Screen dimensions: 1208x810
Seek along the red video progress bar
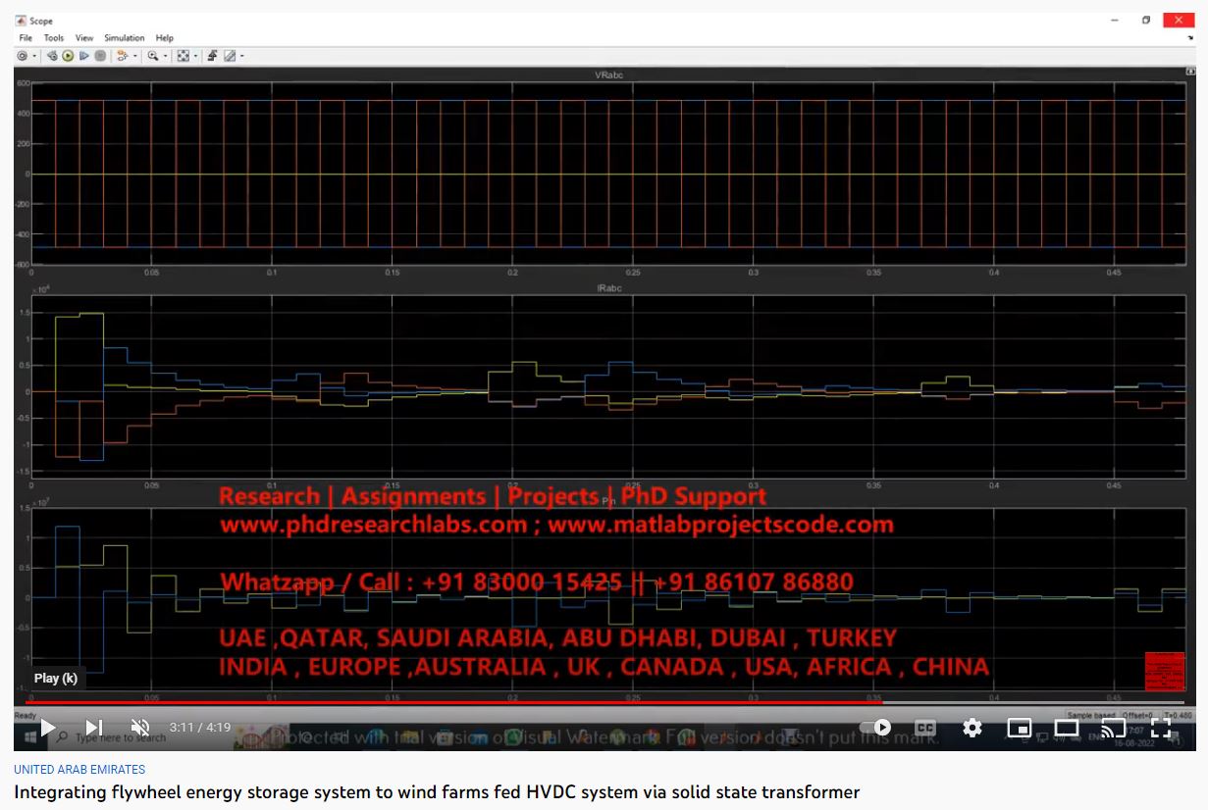coord(453,702)
